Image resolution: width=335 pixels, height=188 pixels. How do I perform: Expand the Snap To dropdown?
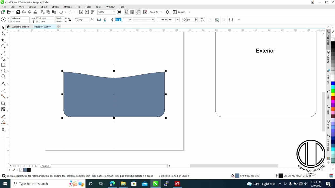tap(161, 12)
